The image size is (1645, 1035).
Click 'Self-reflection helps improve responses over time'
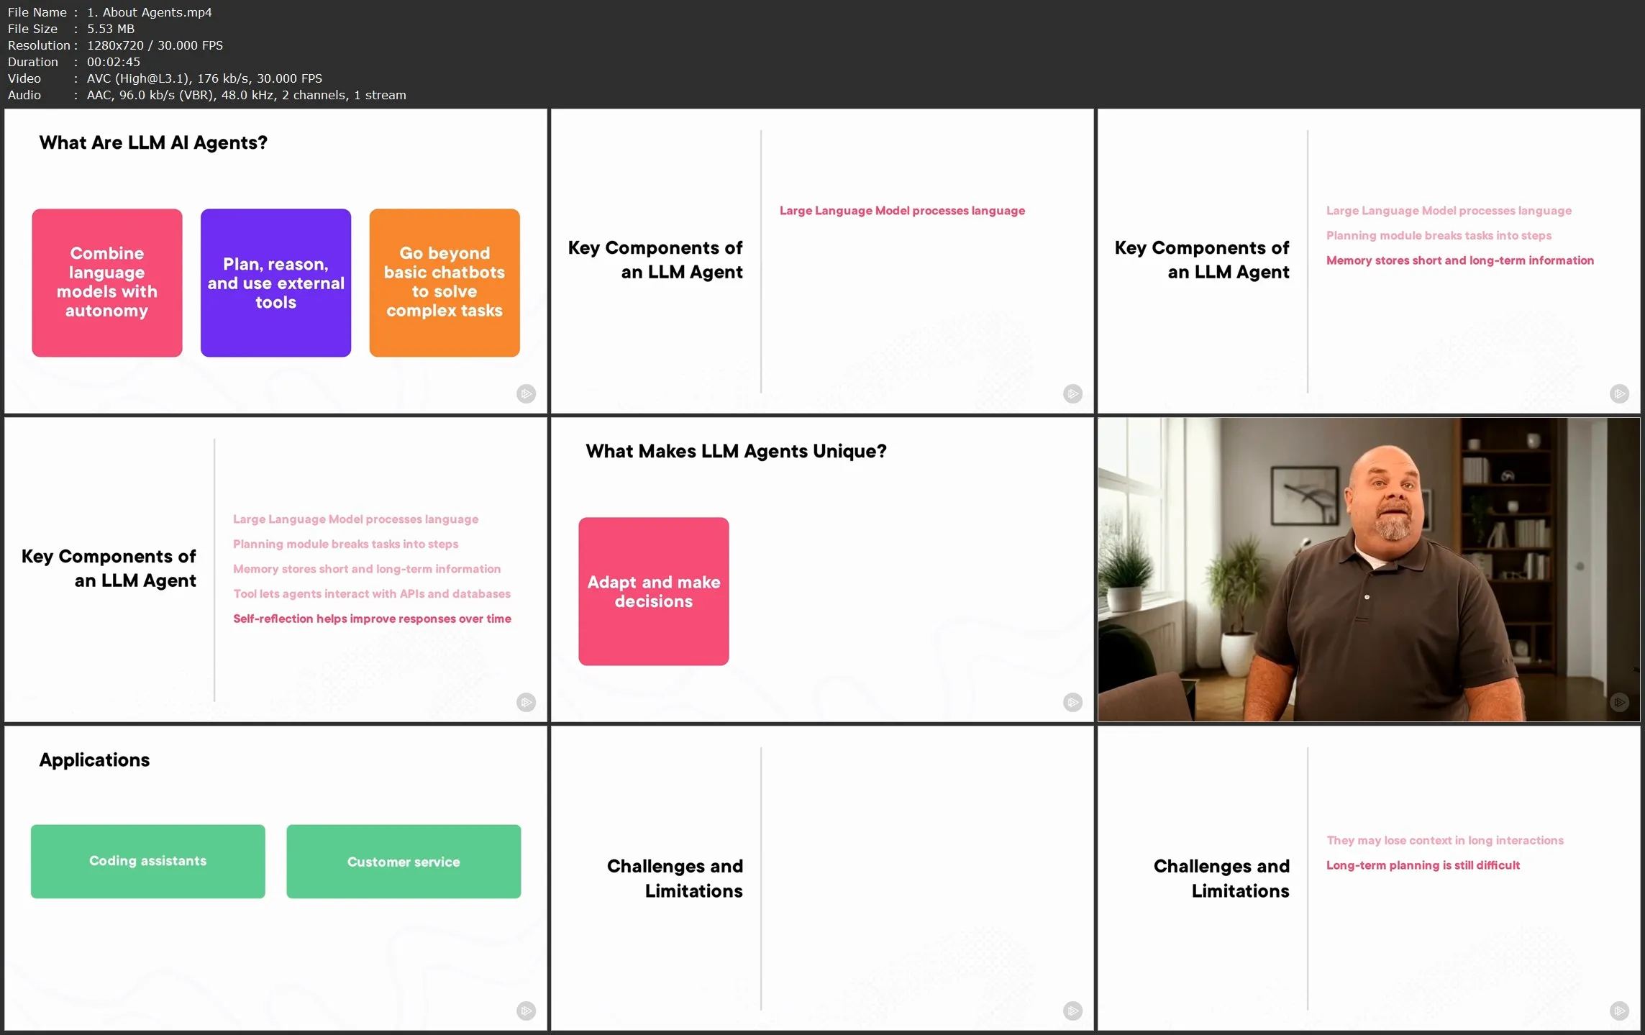coord(372,619)
